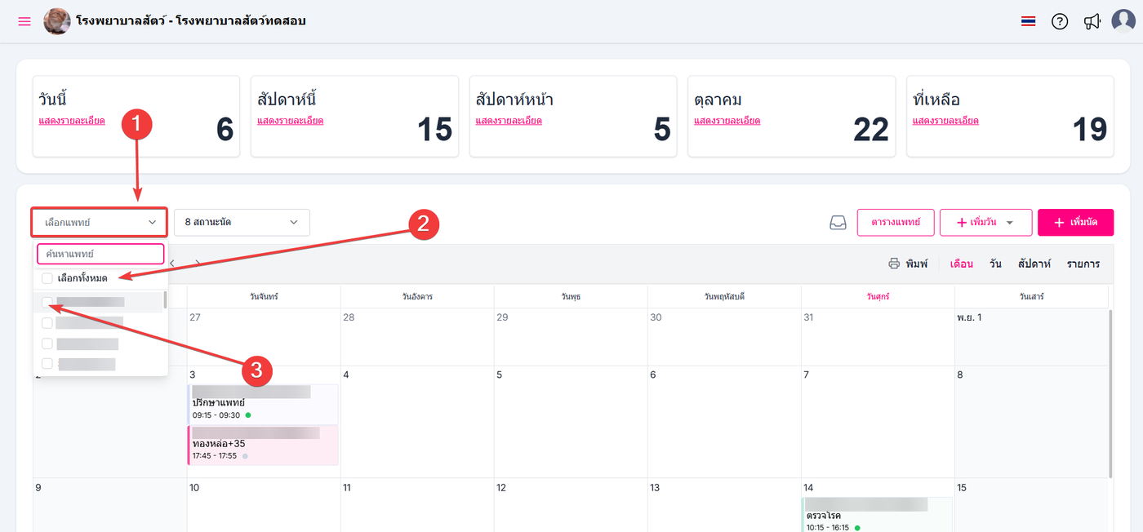Open แสดงรายละเอียด link under วันนี้
The width and height of the screenshot is (1143, 532).
[x=72, y=121]
